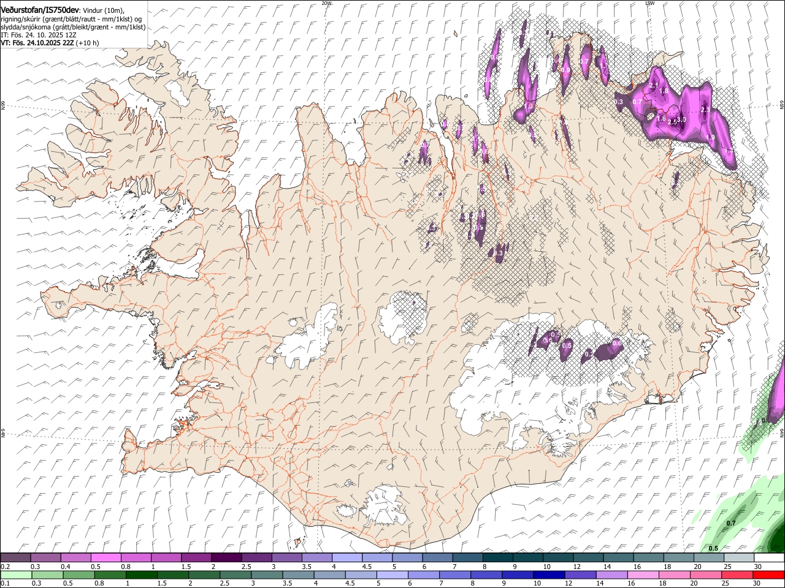Image resolution: width=785 pixels, height=588 pixels.
Task: Pick the bright red swatch after 30 in rain legend
Action: pos(768,575)
